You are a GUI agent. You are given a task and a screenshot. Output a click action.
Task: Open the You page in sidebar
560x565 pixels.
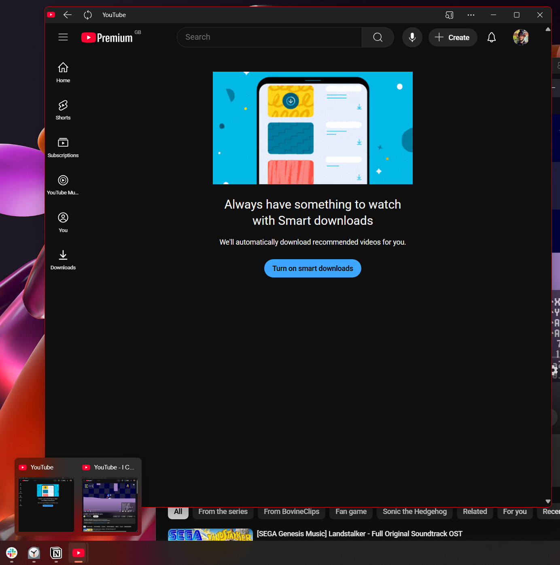[63, 222]
